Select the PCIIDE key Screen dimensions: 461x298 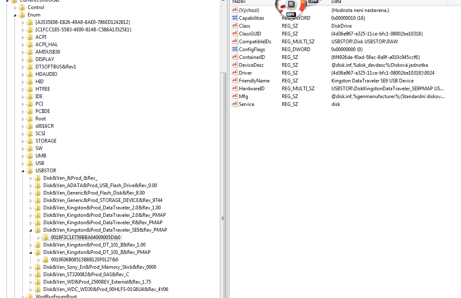coord(43,111)
